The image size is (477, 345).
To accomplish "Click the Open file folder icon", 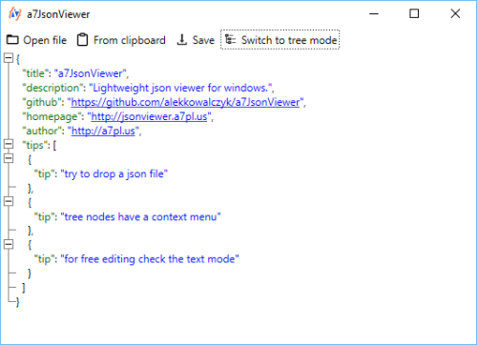I will tap(12, 40).
